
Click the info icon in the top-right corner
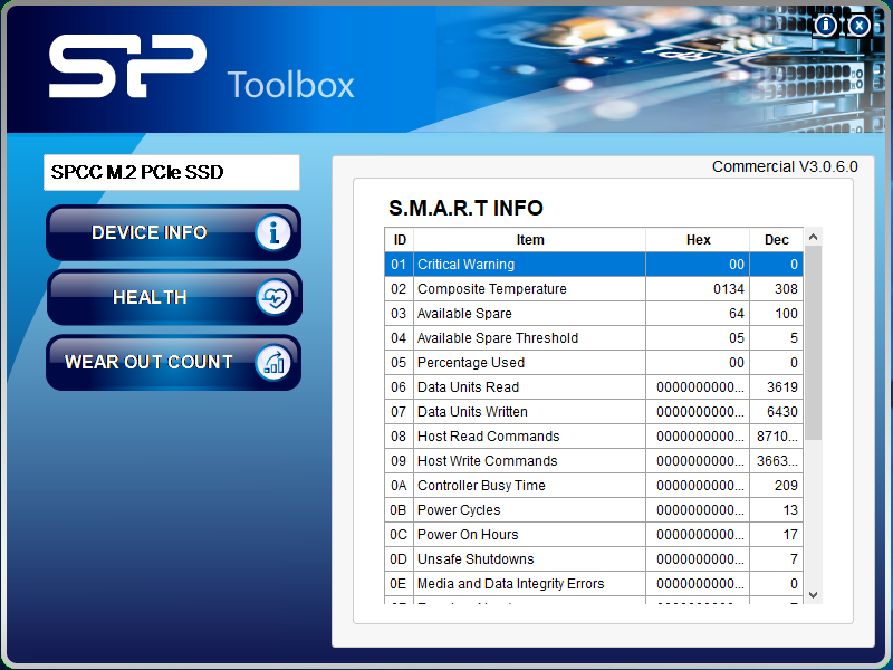[826, 26]
